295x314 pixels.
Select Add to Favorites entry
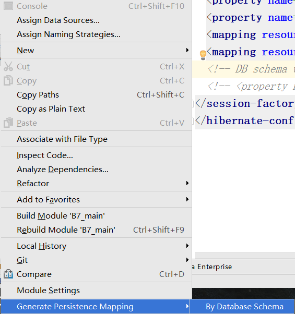pyautogui.click(x=97, y=199)
